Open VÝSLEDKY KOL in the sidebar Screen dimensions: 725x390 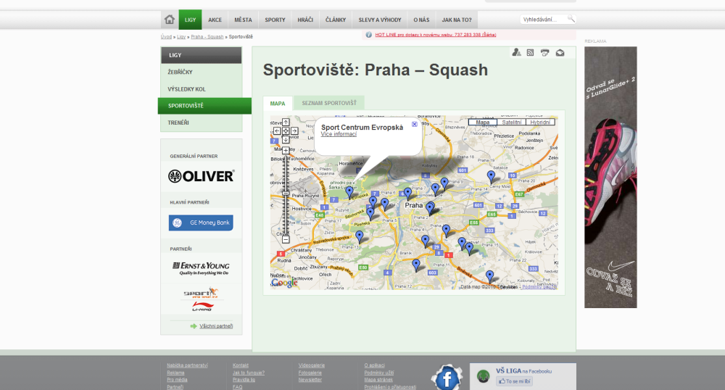click(x=201, y=88)
